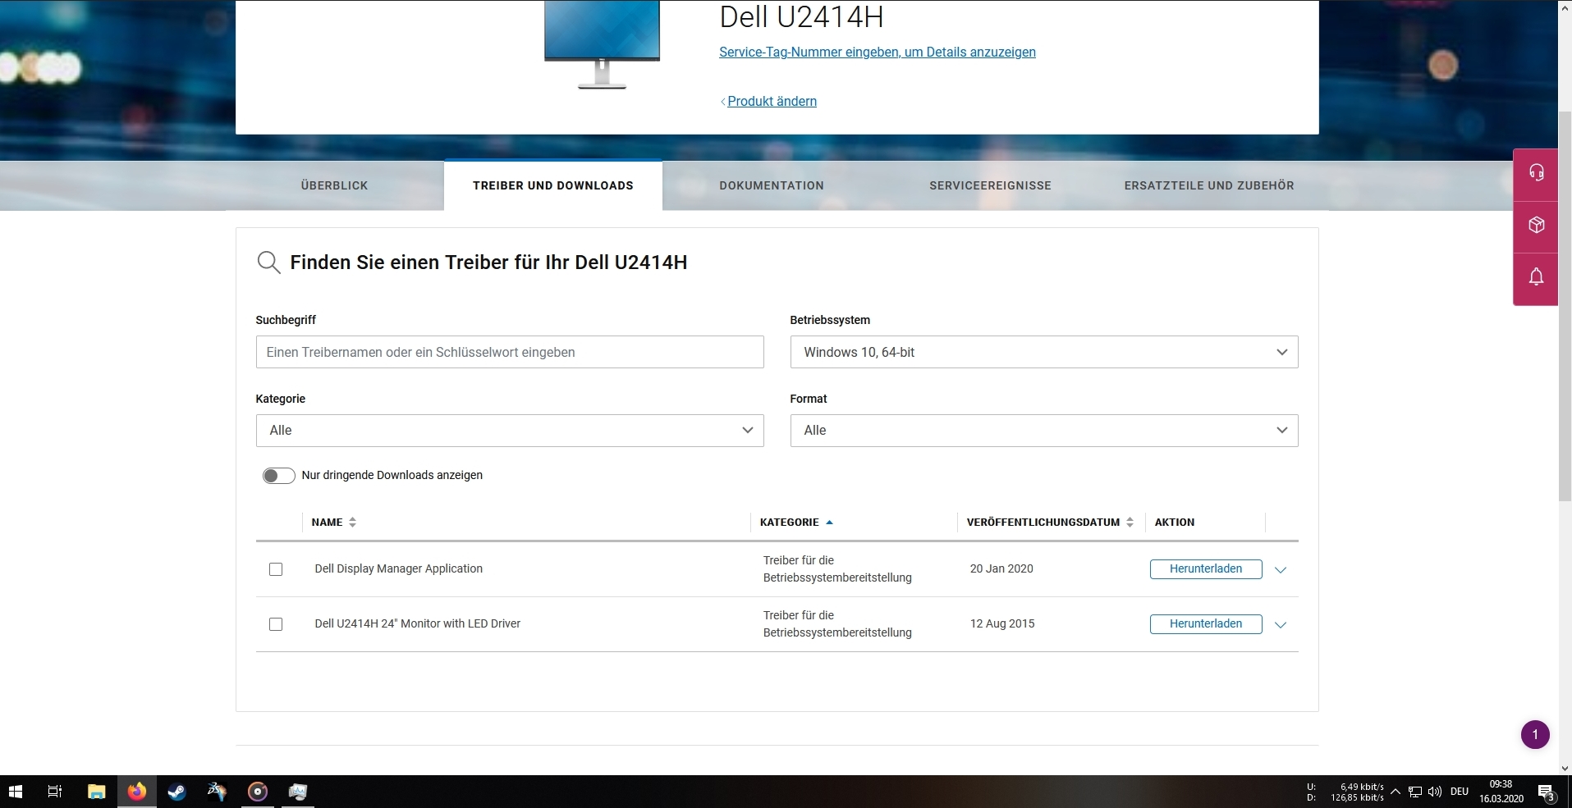Viewport: 1572px width, 808px height.
Task: Expand details for Dell U2414H Monitor LED Driver row
Action: pyautogui.click(x=1281, y=624)
